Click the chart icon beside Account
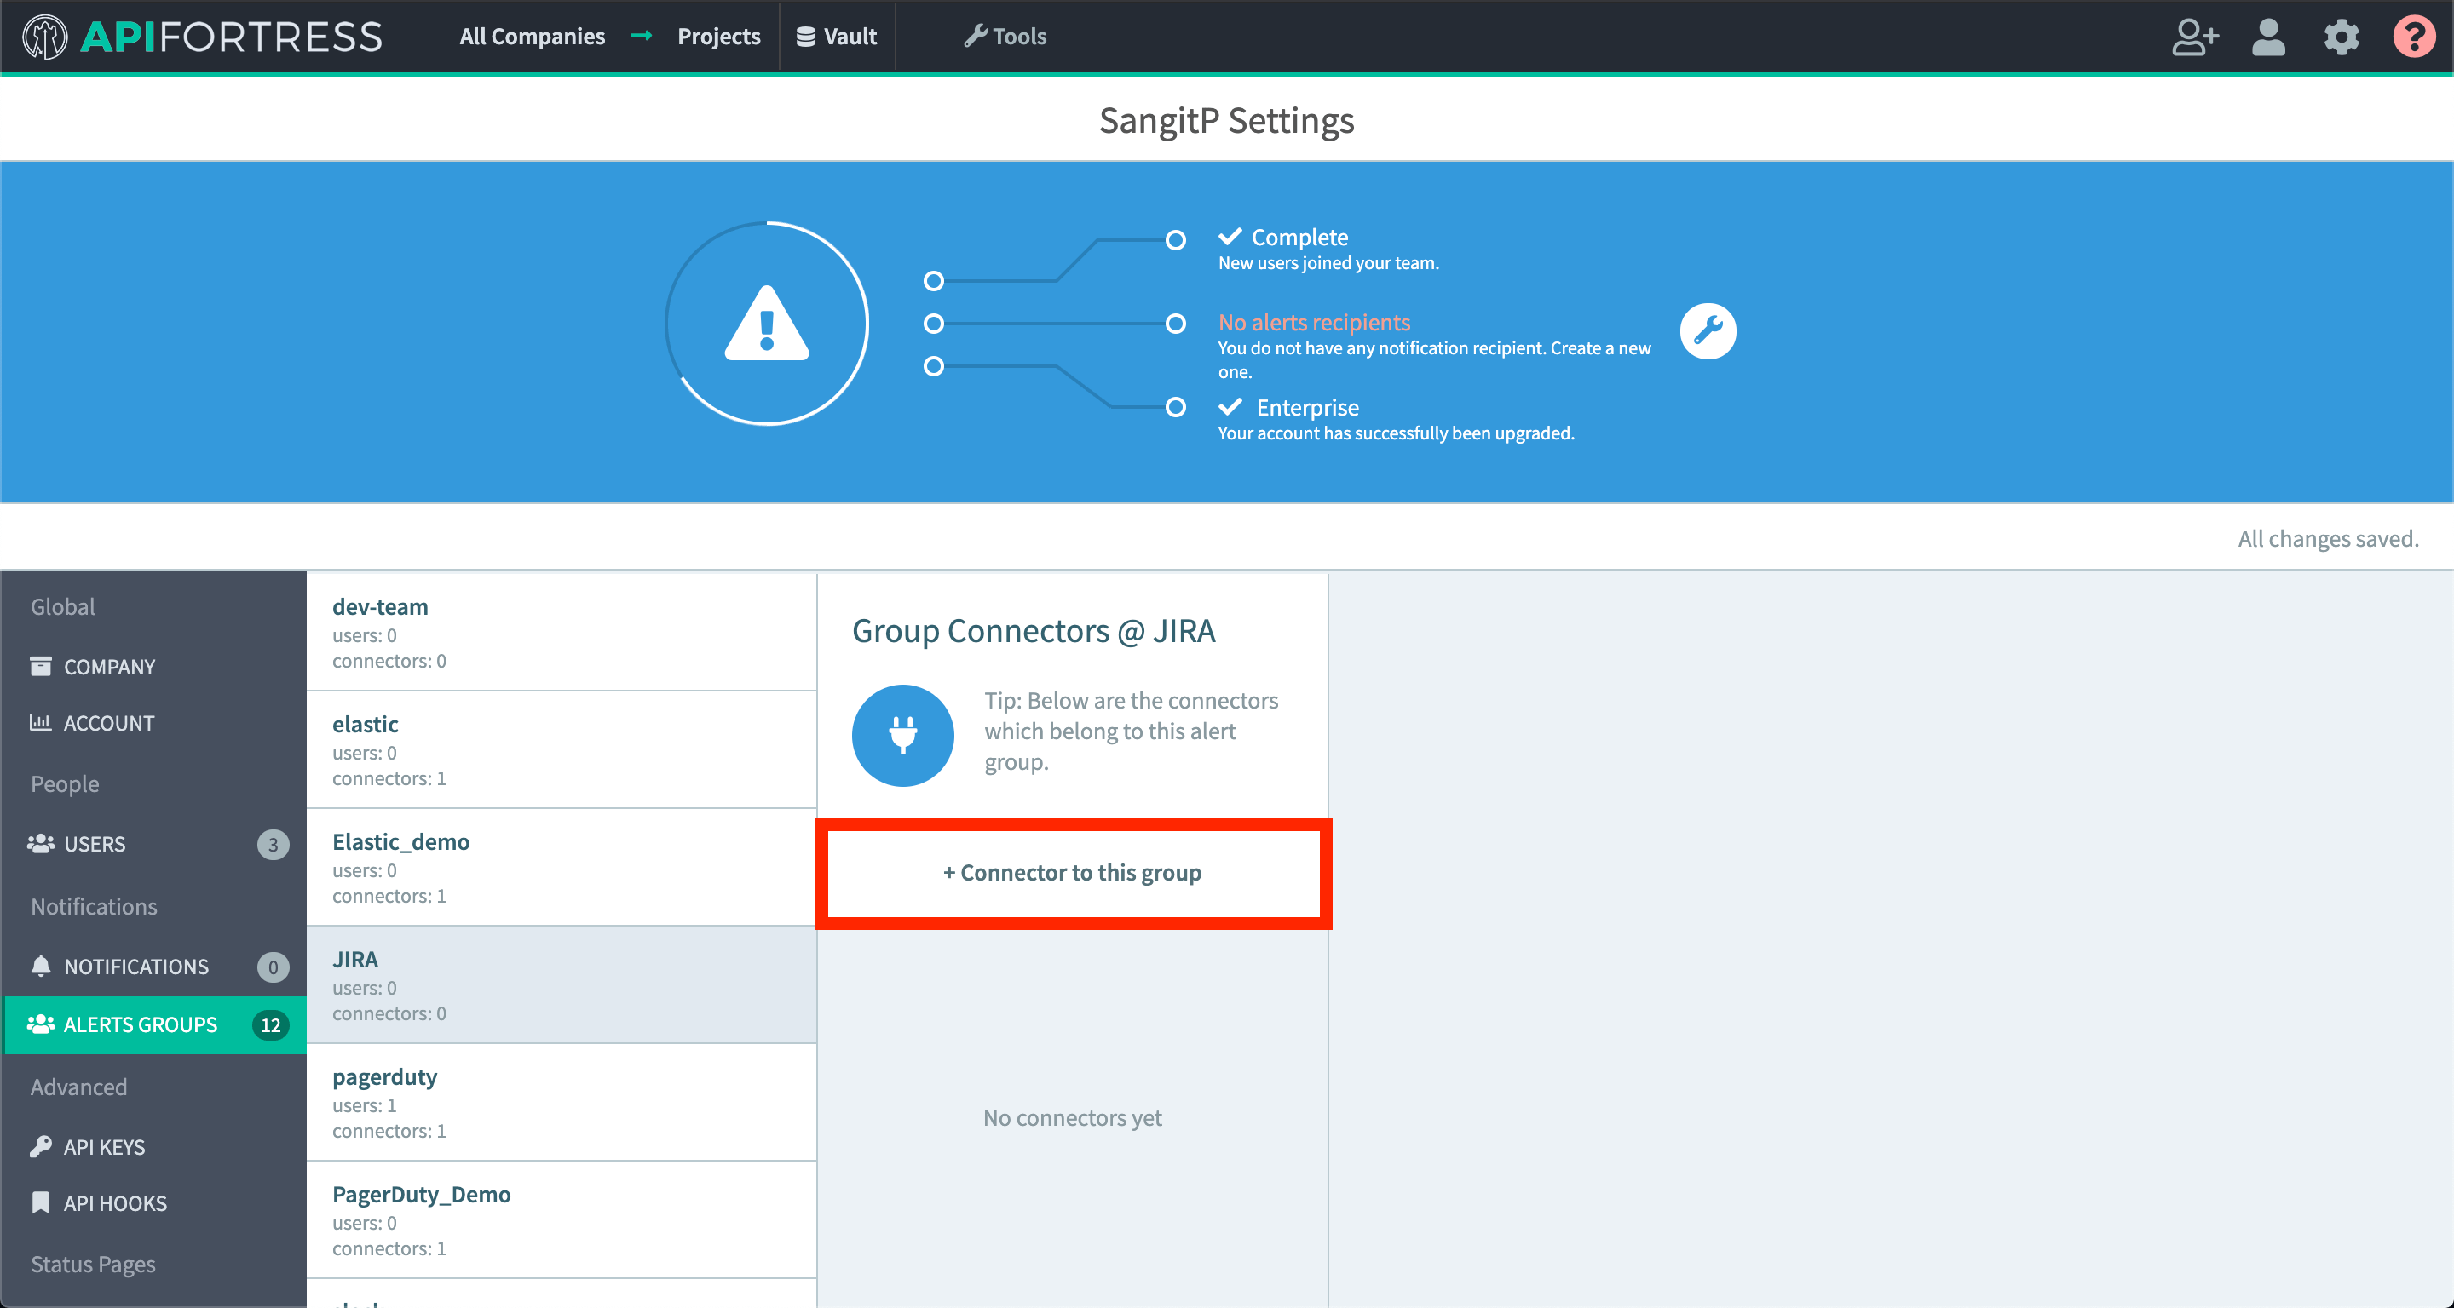Image resolution: width=2454 pixels, height=1308 pixels. (40, 722)
